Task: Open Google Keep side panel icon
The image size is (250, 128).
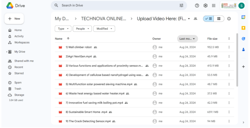Action: coord(243,28)
